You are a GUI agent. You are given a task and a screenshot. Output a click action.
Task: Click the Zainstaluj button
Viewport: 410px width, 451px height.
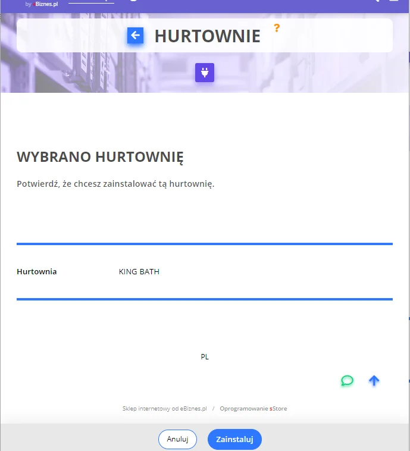234,439
